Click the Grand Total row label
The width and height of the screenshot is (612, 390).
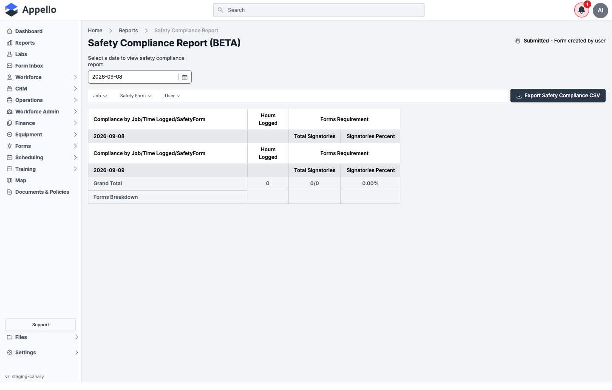[x=108, y=184]
